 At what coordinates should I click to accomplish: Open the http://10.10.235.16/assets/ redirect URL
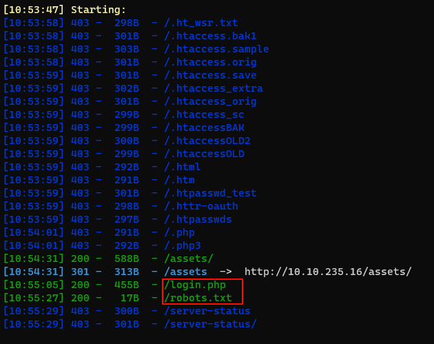point(328,272)
